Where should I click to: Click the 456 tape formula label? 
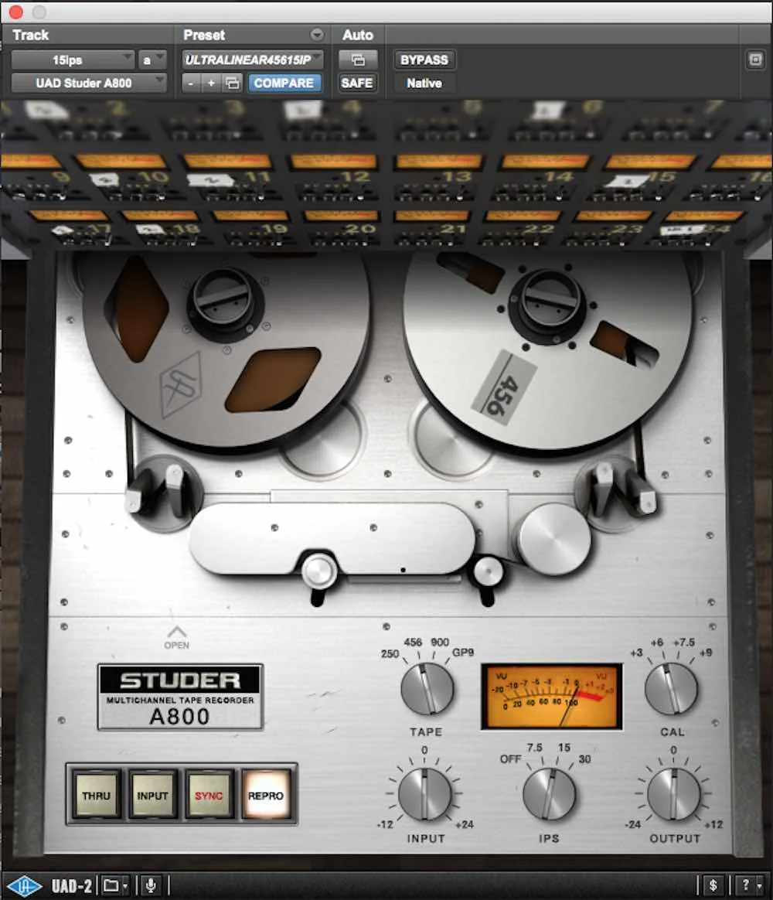coord(413,643)
